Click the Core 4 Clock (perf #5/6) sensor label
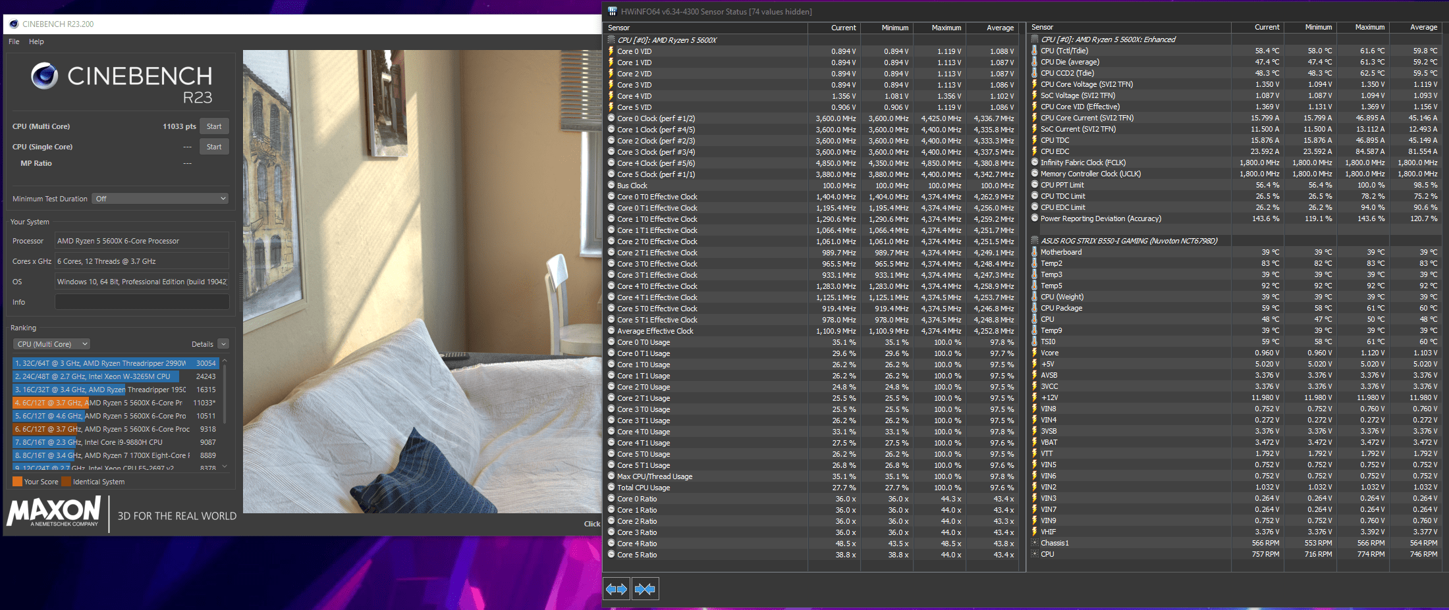The height and width of the screenshot is (610, 1449). pos(656,163)
